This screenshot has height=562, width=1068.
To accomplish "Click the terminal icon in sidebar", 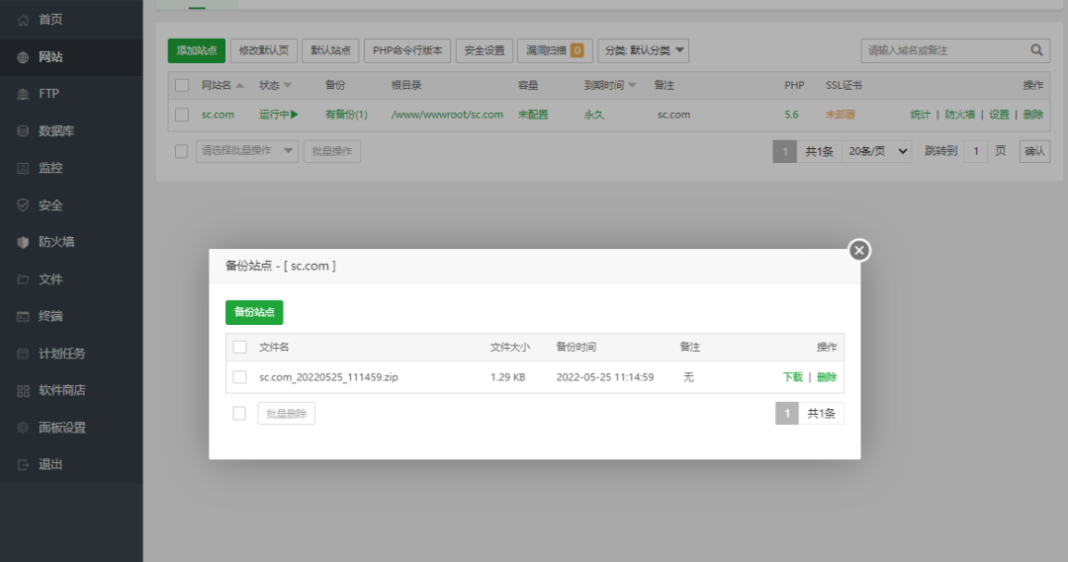I will (23, 316).
